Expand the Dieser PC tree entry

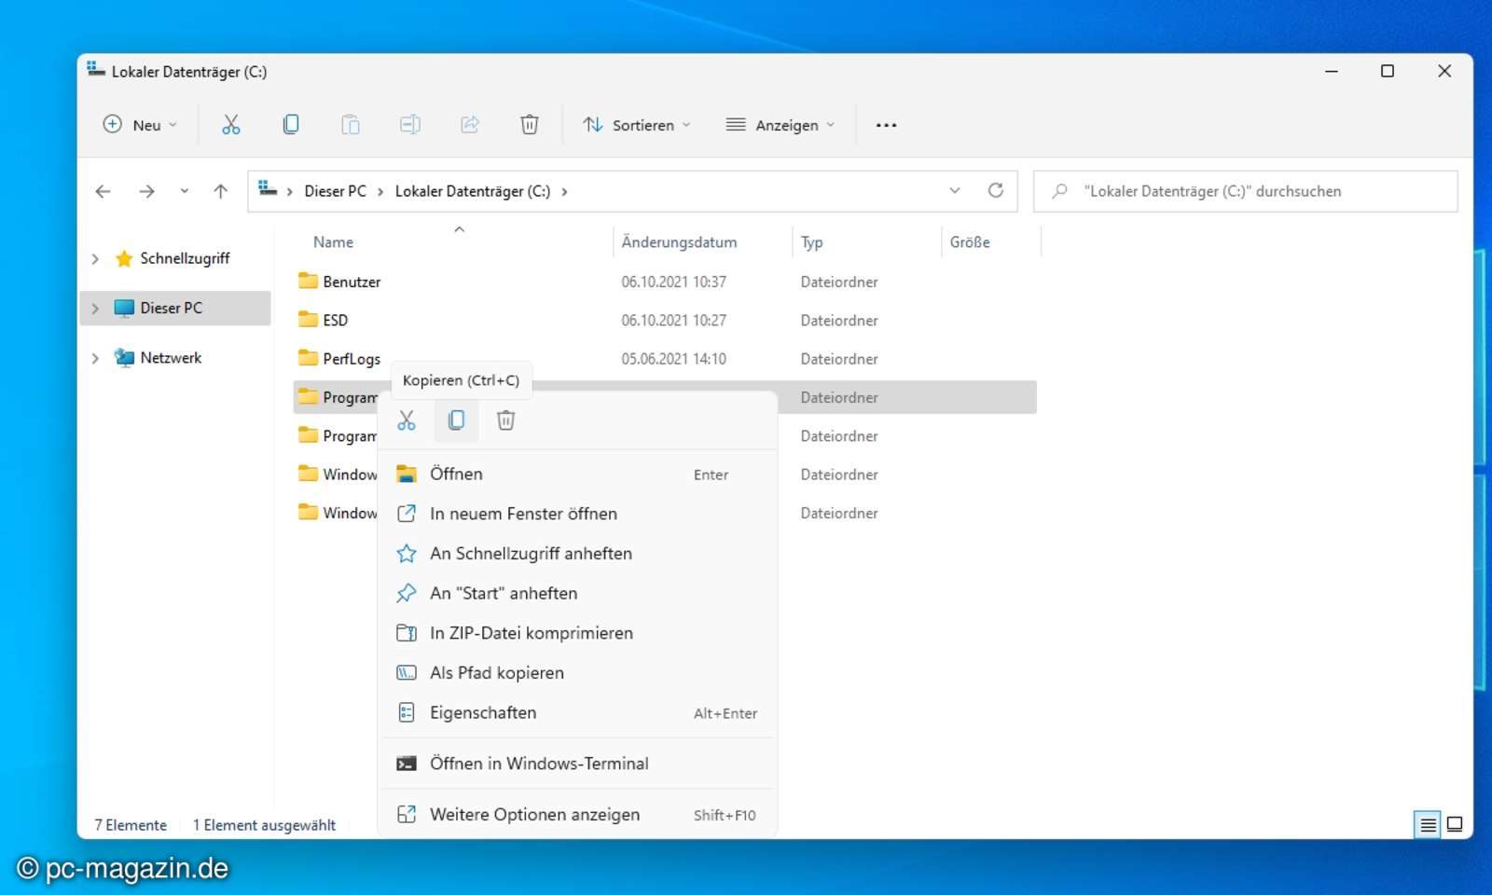(94, 308)
